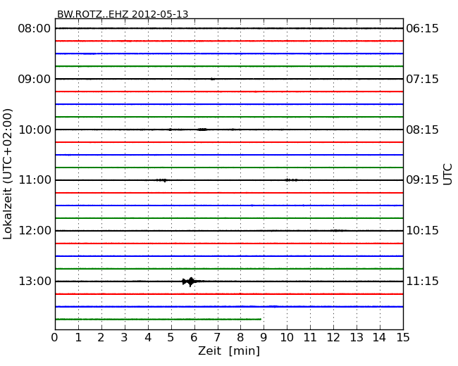Select the large seismic event on the 13:00 trace

point(190,282)
